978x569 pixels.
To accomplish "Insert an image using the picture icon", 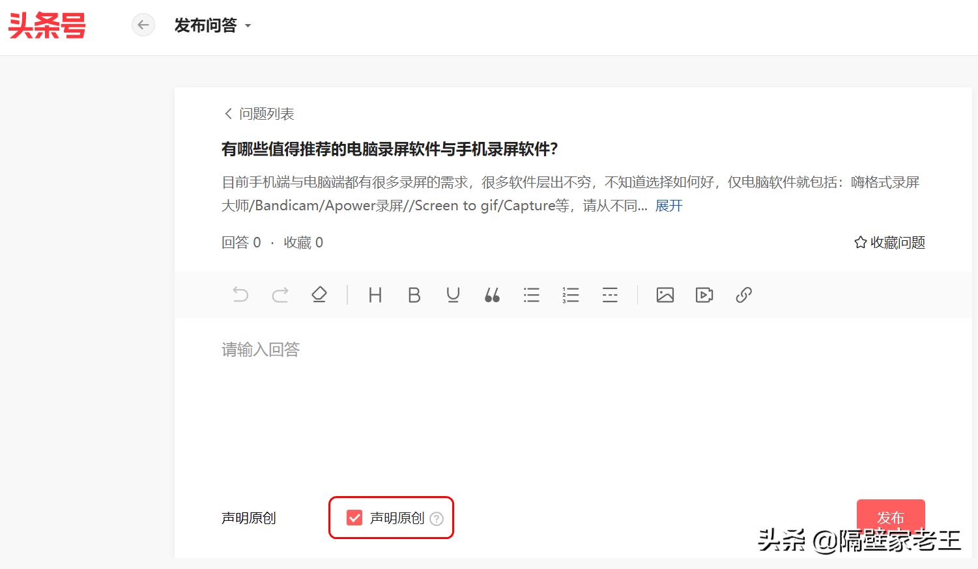I will (665, 295).
